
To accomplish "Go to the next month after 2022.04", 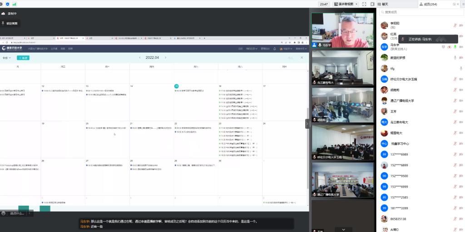I will [165, 58].
